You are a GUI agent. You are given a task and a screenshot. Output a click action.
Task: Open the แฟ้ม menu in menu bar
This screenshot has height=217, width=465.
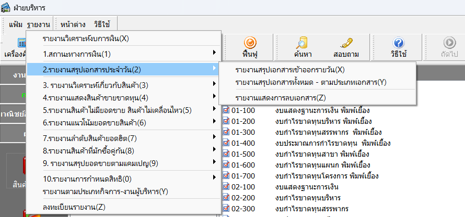pyautogui.click(x=16, y=24)
